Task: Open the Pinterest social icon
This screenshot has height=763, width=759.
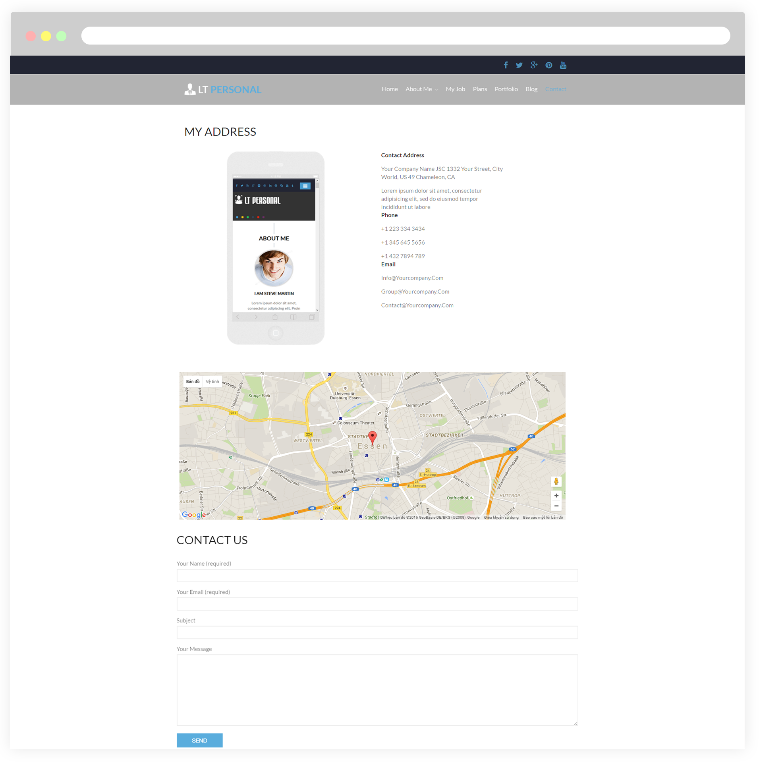Action: point(548,65)
